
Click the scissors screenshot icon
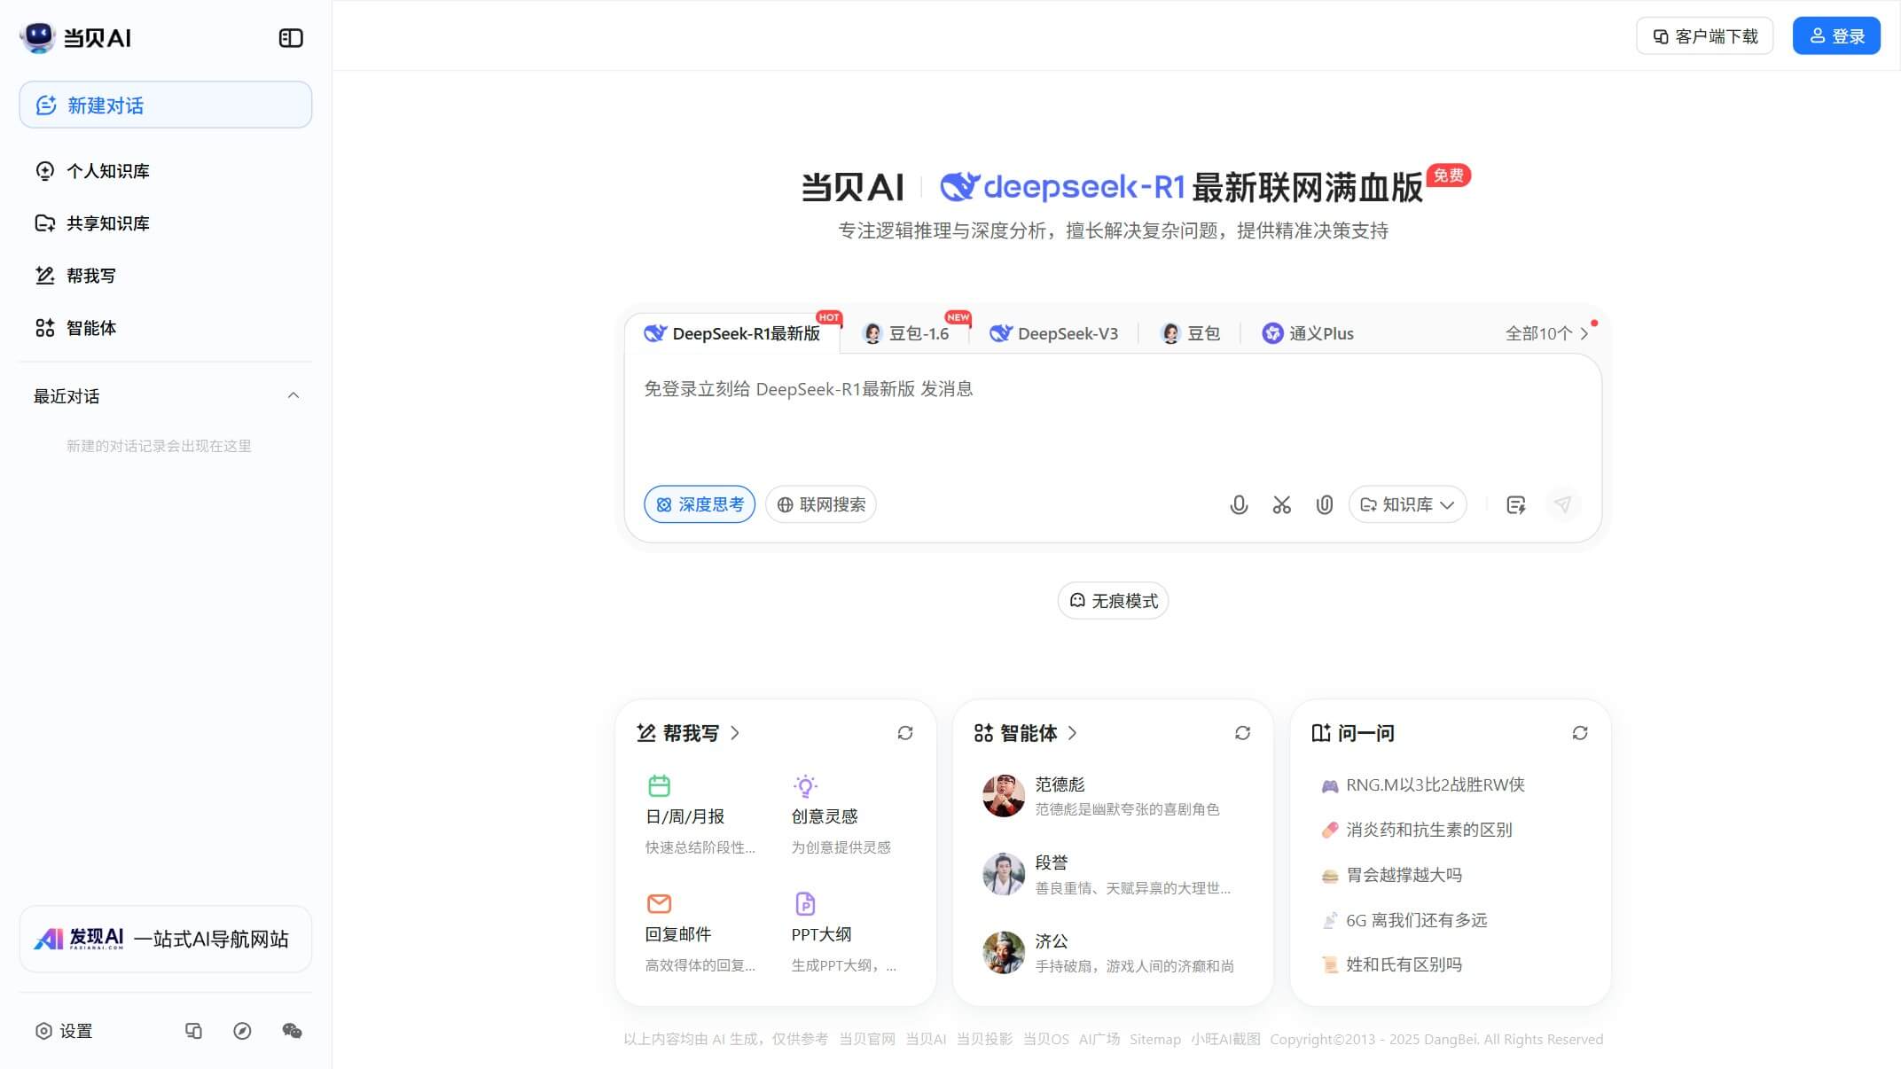1281,504
